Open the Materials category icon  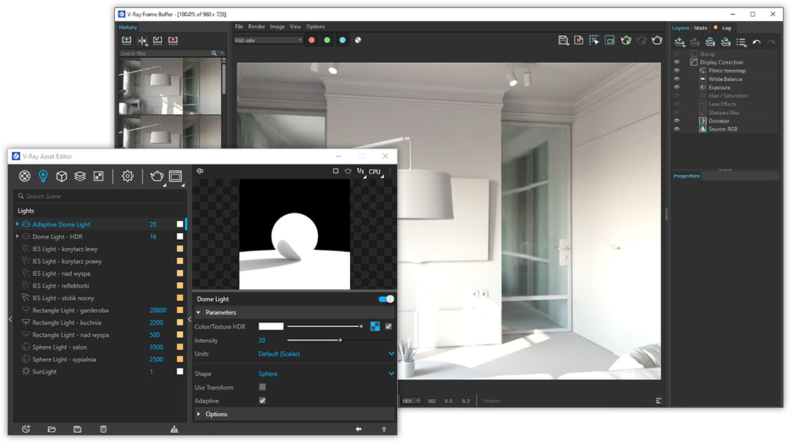click(25, 176)
